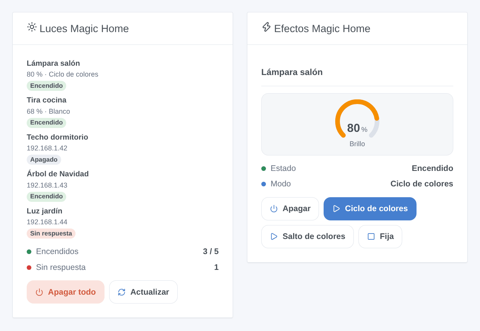Click the Estado label in effects card
Screen dimensions: 480x331
[x=283, y=169]
